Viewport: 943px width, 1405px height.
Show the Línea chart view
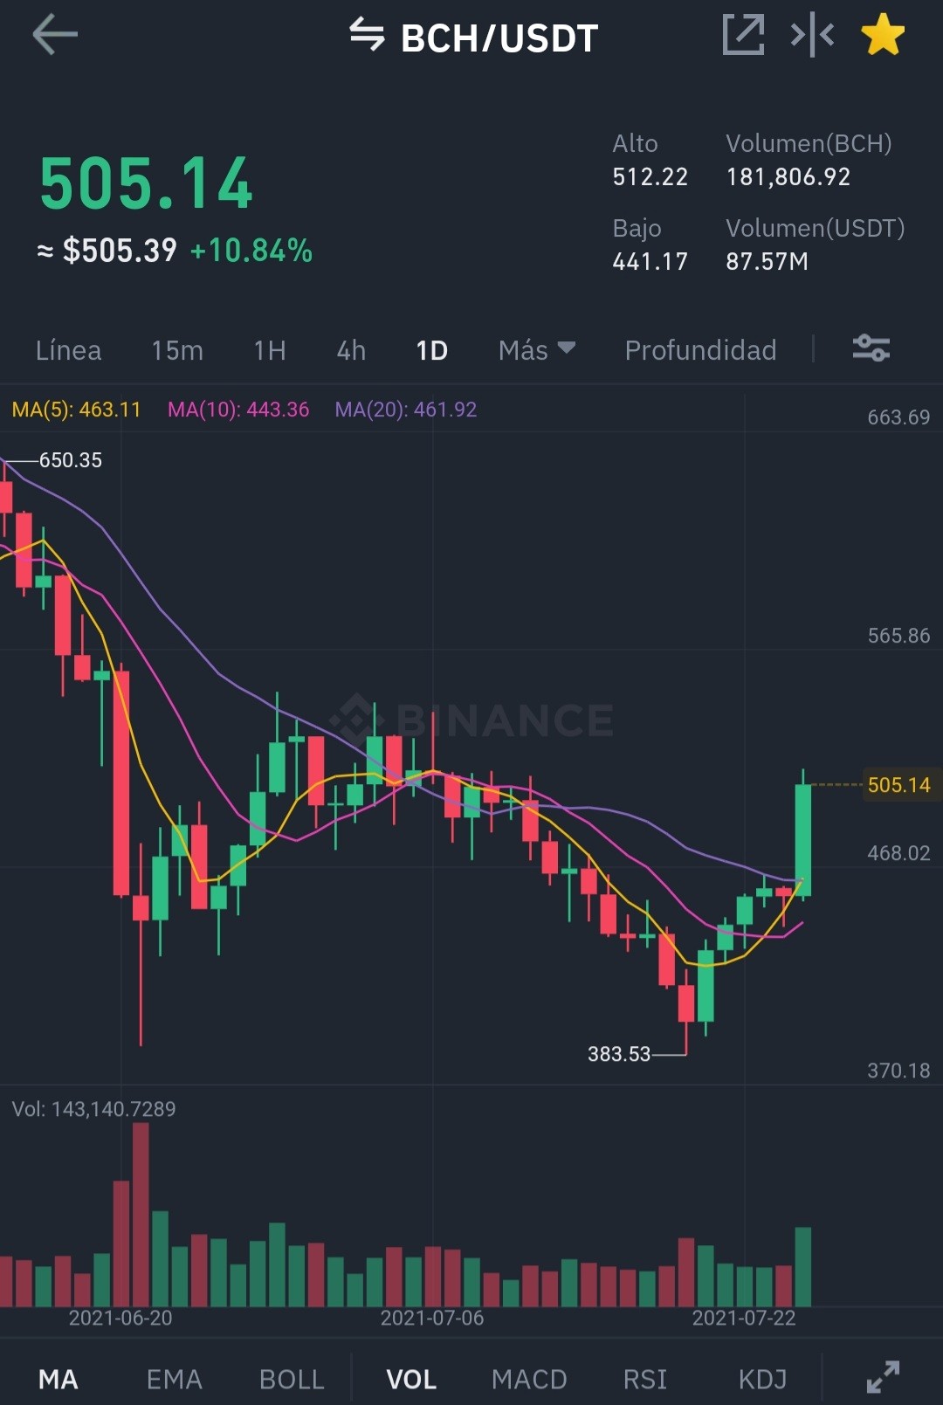click(68, 350)
